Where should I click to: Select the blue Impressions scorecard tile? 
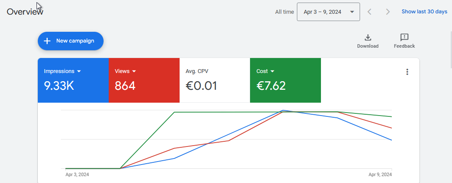click(x=73, y=80)
